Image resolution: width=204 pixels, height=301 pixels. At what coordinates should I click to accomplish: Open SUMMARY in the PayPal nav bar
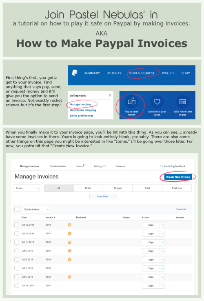[x=92, y=73]
